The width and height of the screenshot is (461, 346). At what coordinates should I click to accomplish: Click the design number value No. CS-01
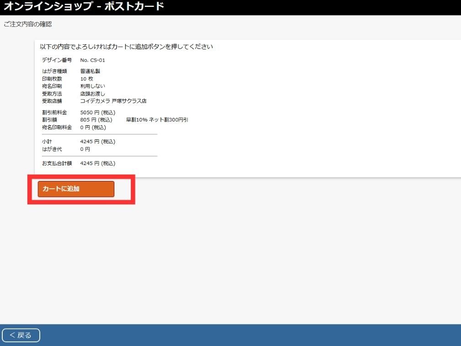(x=92, y=60)
